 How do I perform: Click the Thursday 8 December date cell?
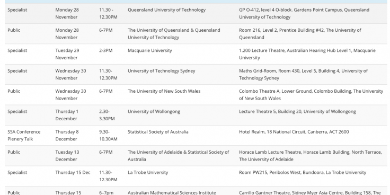tap(67, 135)
